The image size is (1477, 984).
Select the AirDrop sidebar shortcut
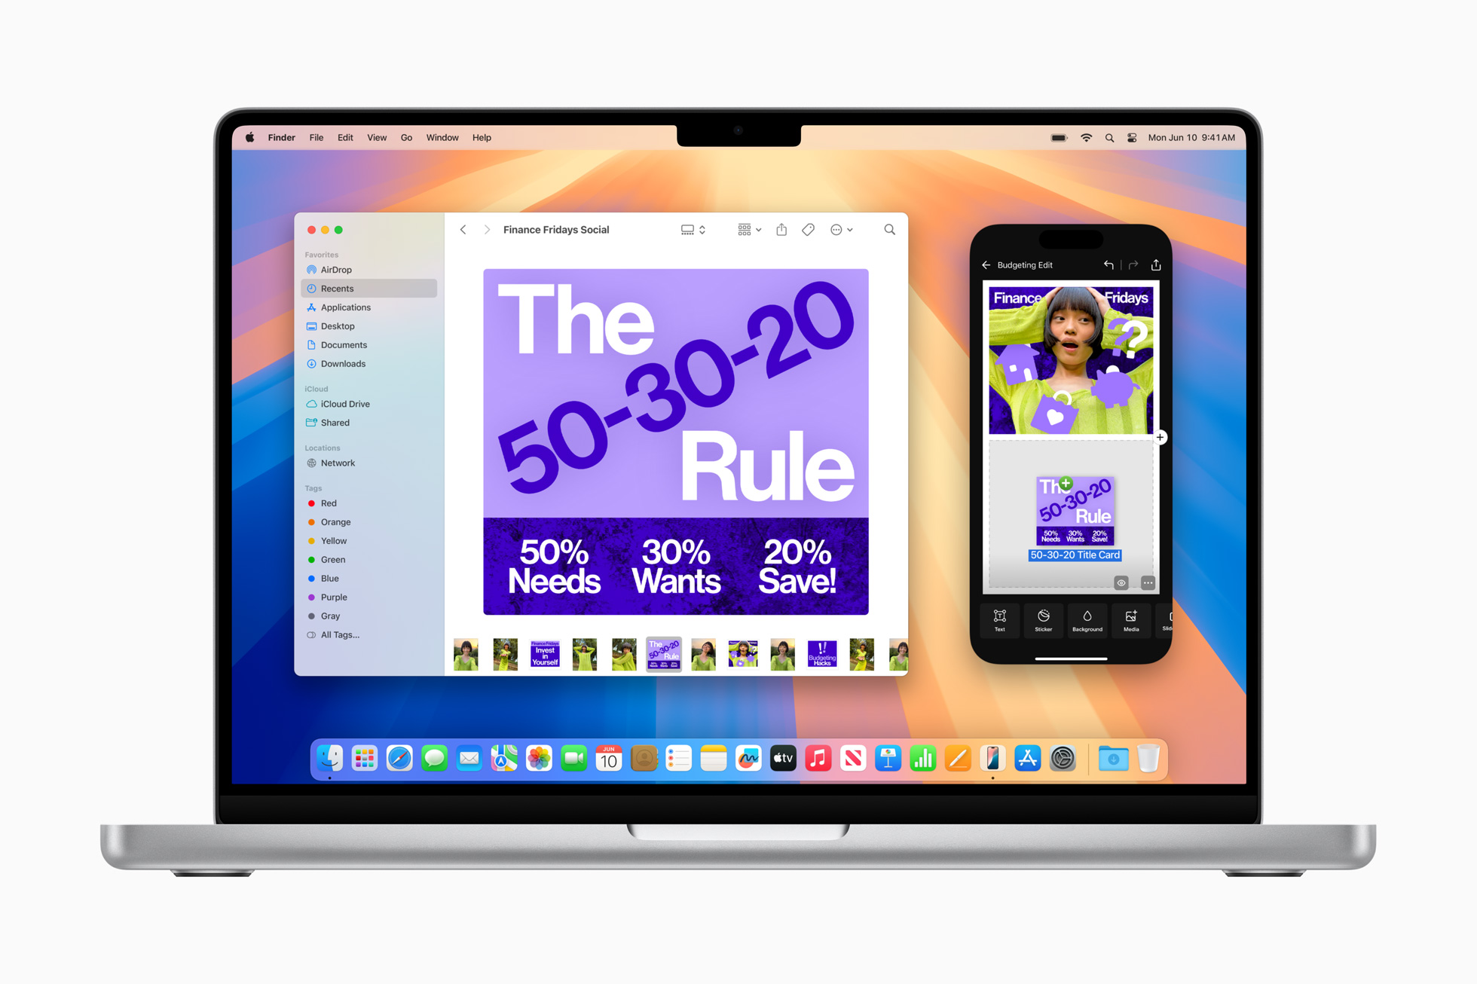[335, 270]
